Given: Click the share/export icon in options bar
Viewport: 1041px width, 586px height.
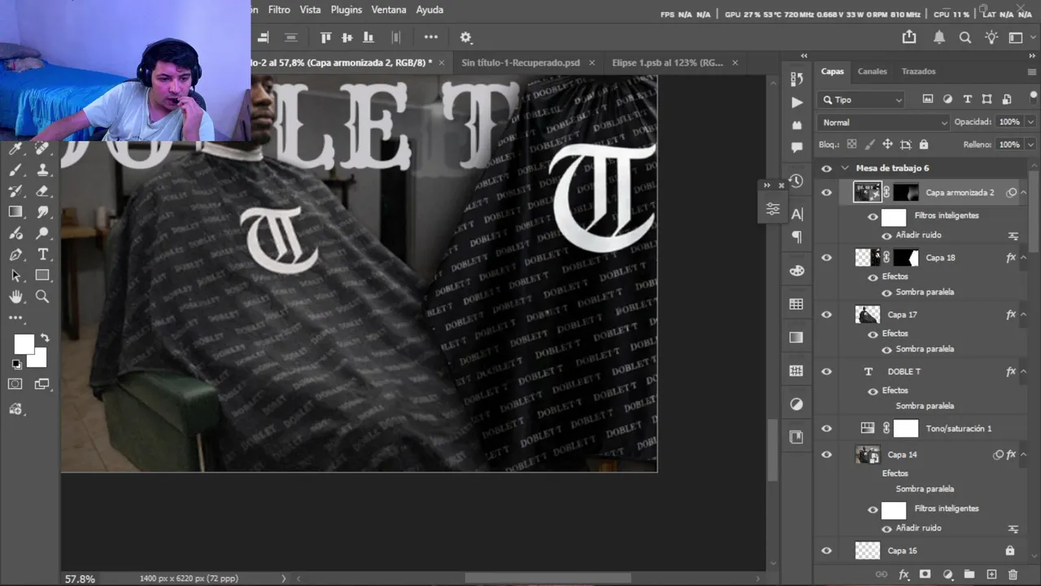Looking at the screenshot, I should 909,37.
